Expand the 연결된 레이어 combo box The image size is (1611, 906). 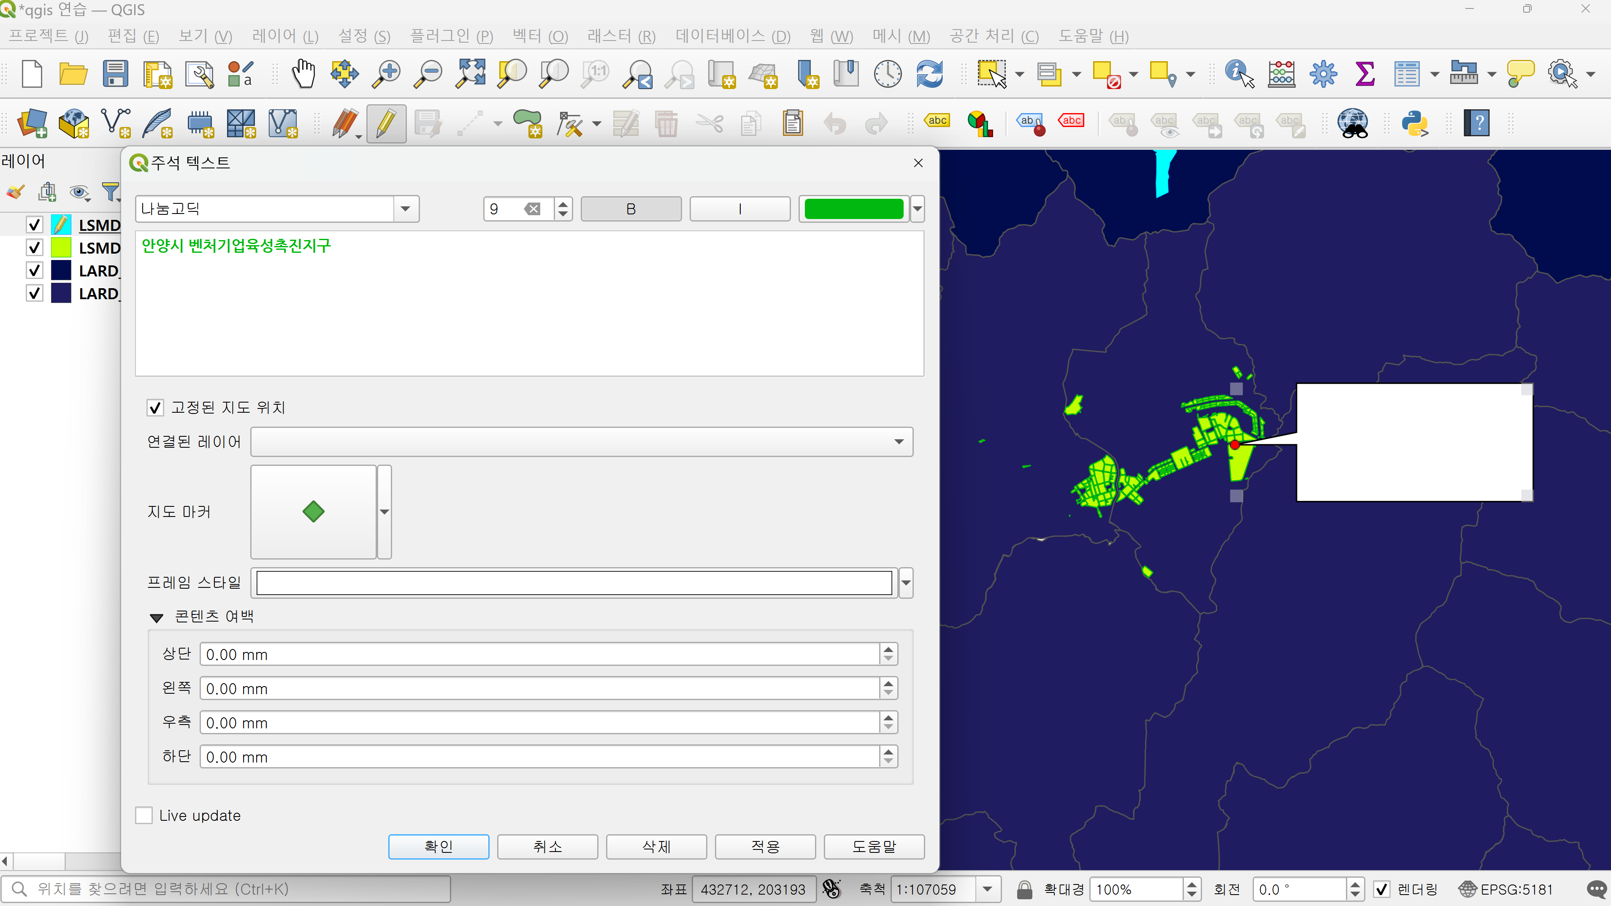pos(581,442)
